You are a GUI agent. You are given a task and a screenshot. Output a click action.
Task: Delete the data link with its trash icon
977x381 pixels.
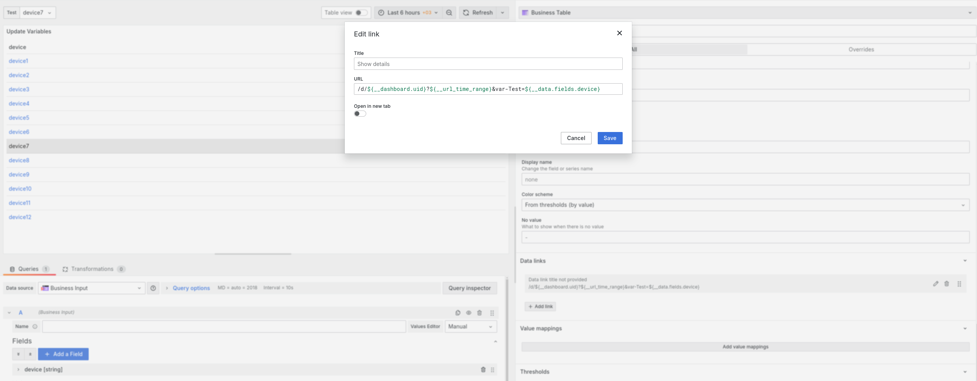tap(947, 284)
